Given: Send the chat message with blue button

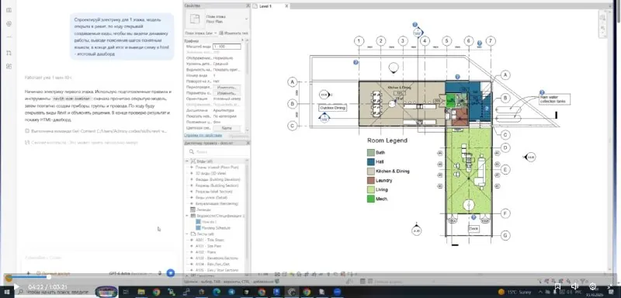Looking at the screenshot, I should pos(170,272).
